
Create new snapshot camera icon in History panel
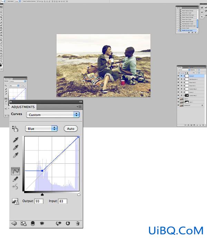193,32
